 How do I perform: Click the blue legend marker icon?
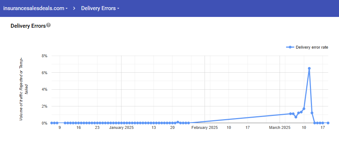tap(290, 47)
